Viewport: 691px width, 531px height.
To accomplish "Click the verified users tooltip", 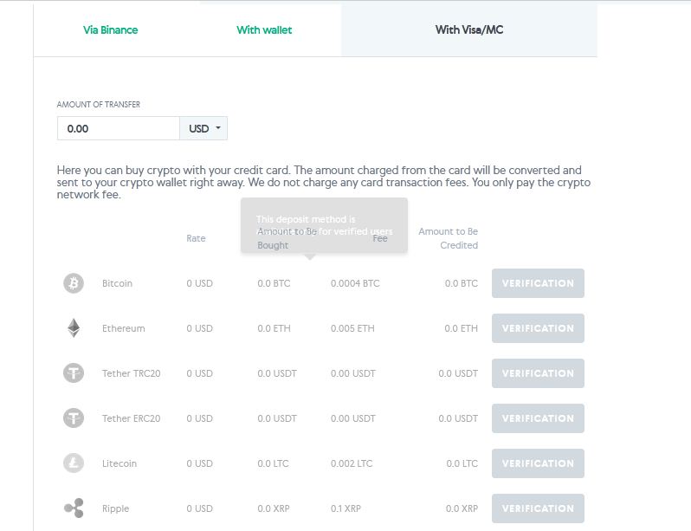I will click(x=324, y=225).
